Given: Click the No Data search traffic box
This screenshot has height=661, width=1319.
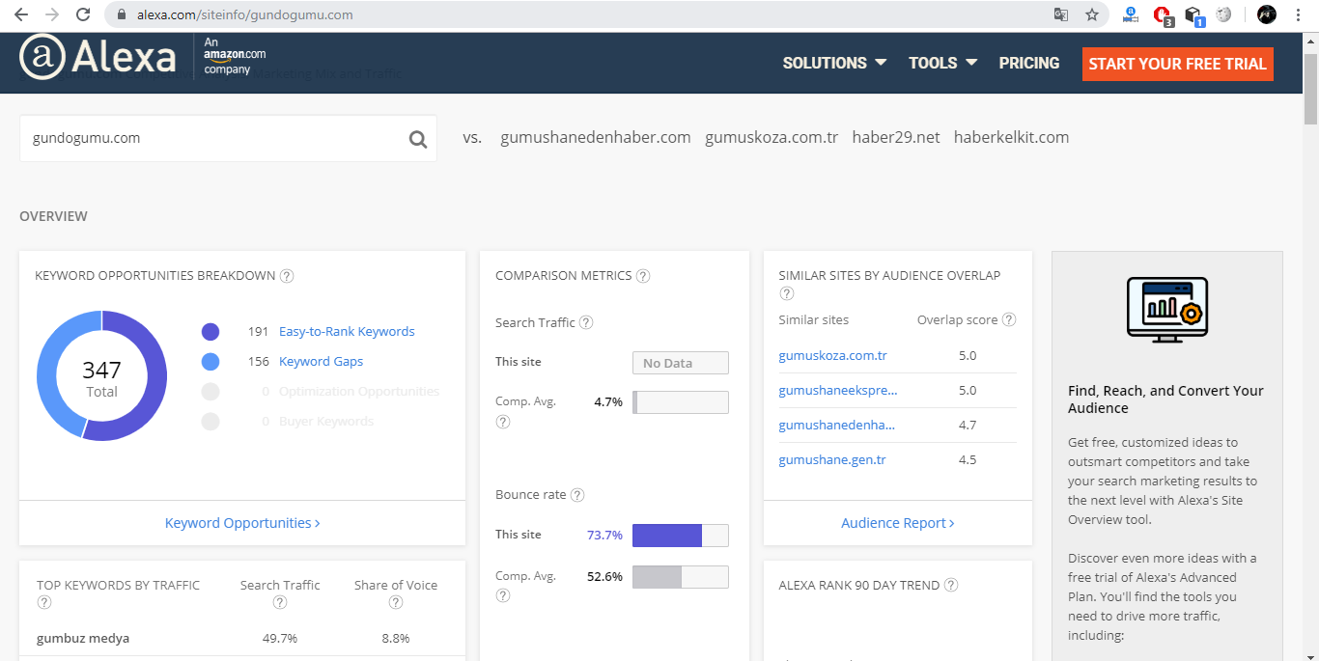Looking at the screenshot, I should [680, 363].
